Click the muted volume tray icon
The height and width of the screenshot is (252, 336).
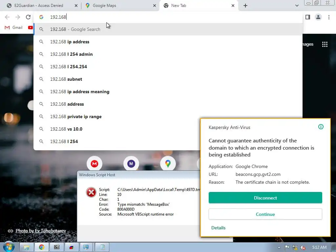(x=303, y=247)
